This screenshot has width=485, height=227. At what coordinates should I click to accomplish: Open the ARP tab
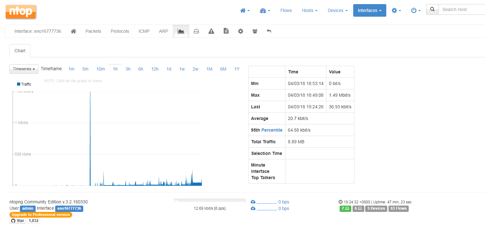(x=163, y=31)
